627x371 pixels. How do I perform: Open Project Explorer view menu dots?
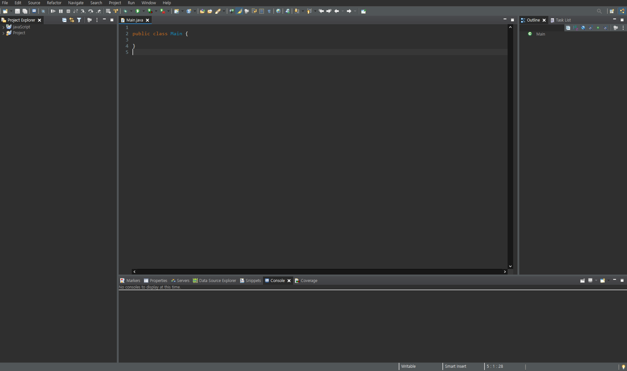pos(97,20)
